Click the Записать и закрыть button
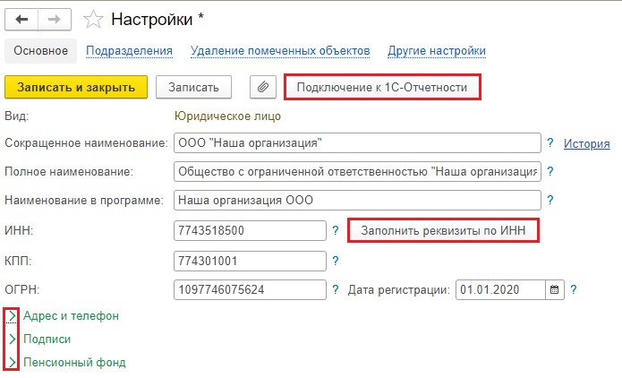 [x=76, y=87]
